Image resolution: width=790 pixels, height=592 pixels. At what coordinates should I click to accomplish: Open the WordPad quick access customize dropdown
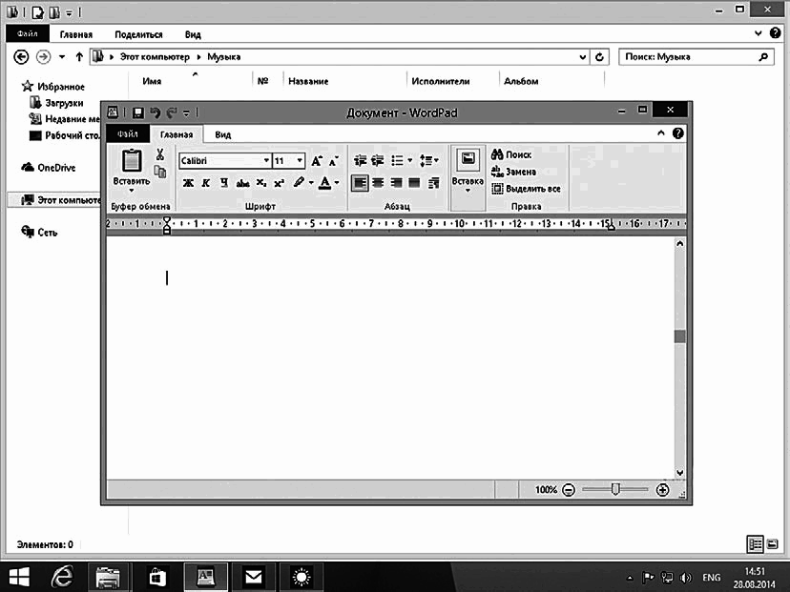click(x=186, y=113)
